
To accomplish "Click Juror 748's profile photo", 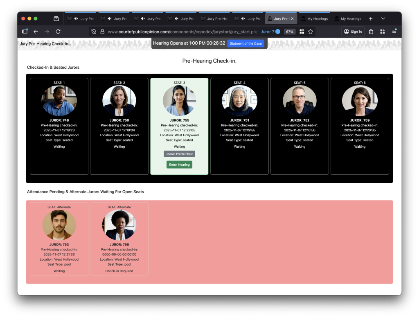I will (59, 100).
